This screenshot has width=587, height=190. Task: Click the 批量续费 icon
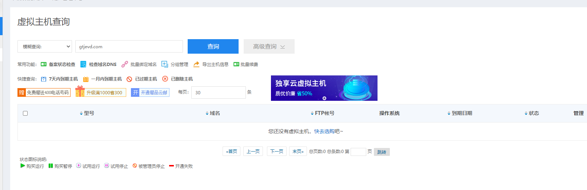(x=236, y=64)
